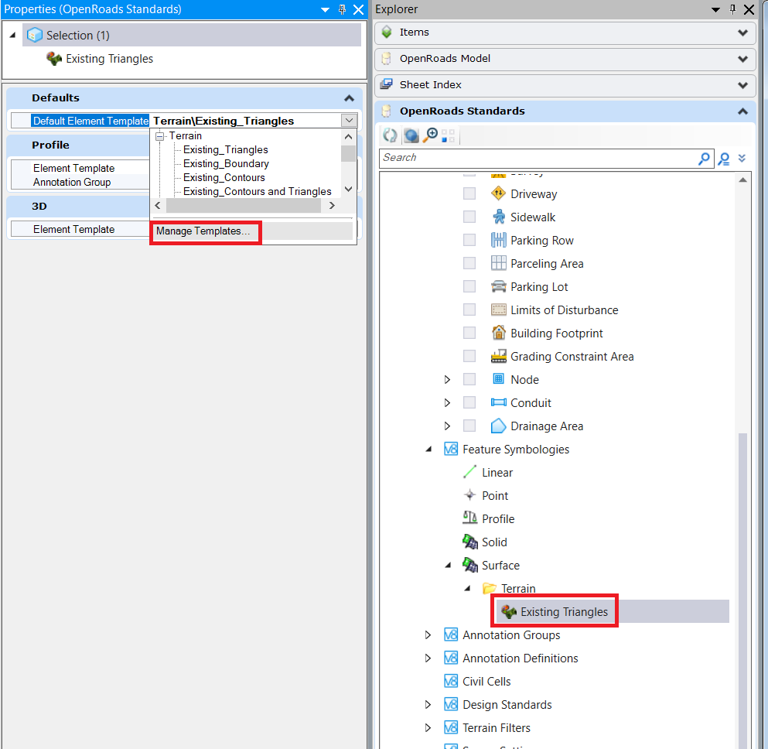Collapse the Terrain node in template dropdown
The image size is (768, 749).
tap(159, 136)
